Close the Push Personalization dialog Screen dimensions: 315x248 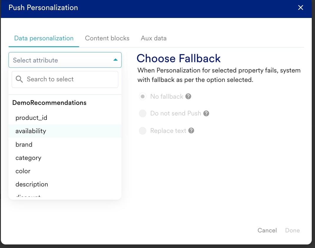click(301, 8)
